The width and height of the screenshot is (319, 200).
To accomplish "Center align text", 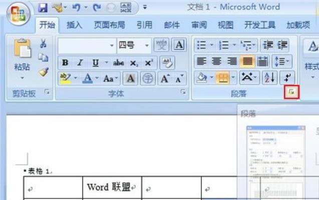I will point(216,61).
